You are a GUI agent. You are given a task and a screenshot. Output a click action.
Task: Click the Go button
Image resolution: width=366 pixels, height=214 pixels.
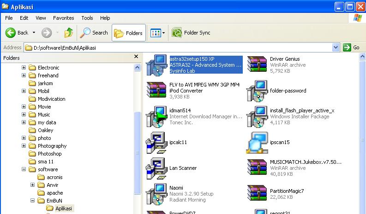tap(351, 47)
